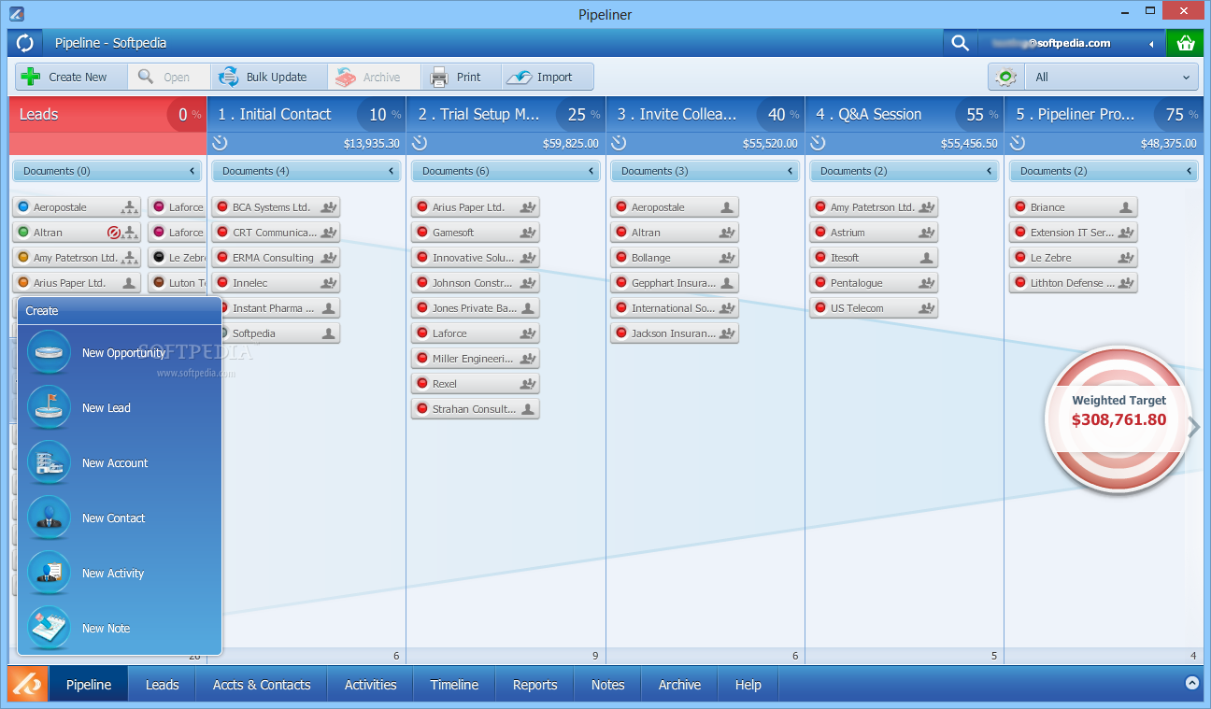
Task: Click the New Activity icon
Action: 50,574
